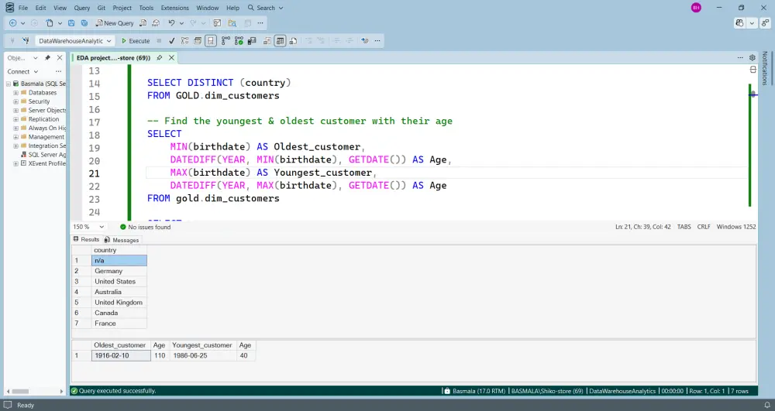Select the 1986-06-25 Youngest_customer cell
This screenshot has height=411, width=775.
point(203,356)
